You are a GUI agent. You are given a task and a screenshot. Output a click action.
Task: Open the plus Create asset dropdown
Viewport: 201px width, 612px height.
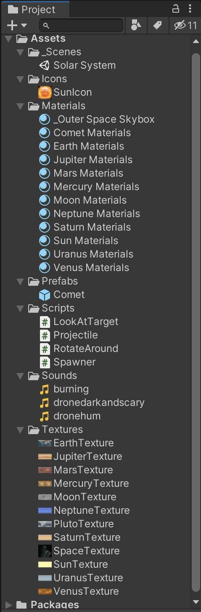tap(17, 26)
